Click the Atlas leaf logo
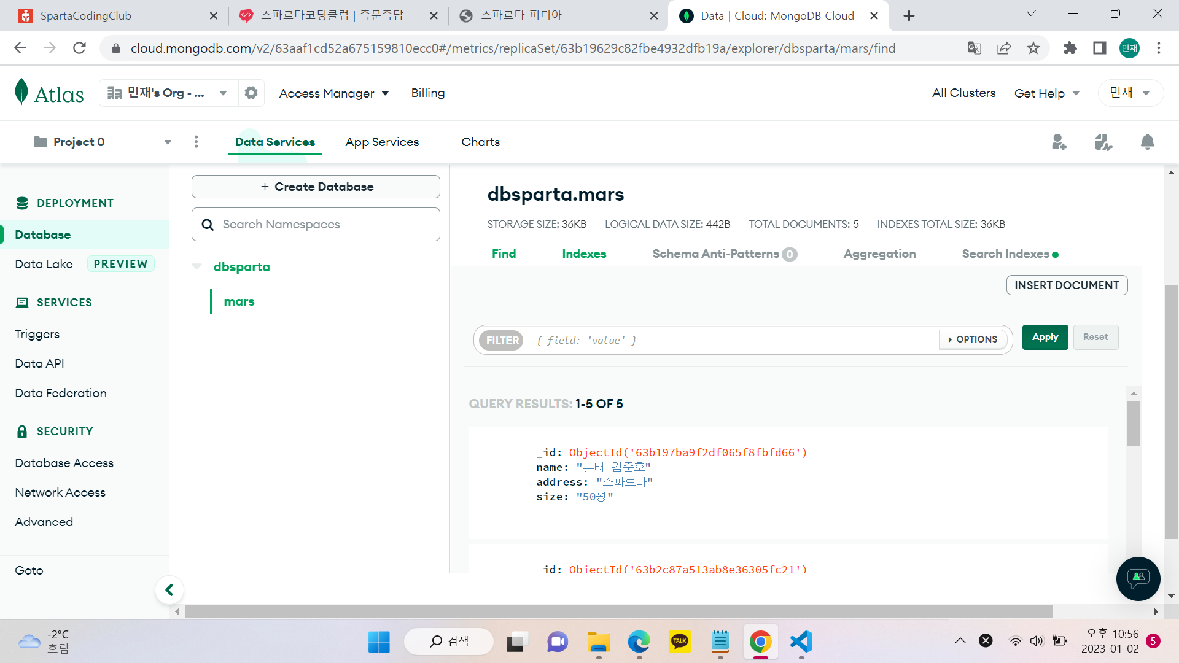1179x663 pixels. click(21, 92)
